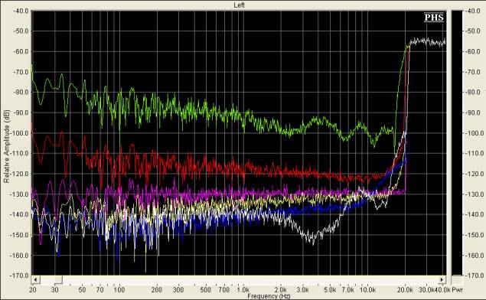Click the scroll left arrow below graph
486x300 pixels.
click(x=35, y=279)
